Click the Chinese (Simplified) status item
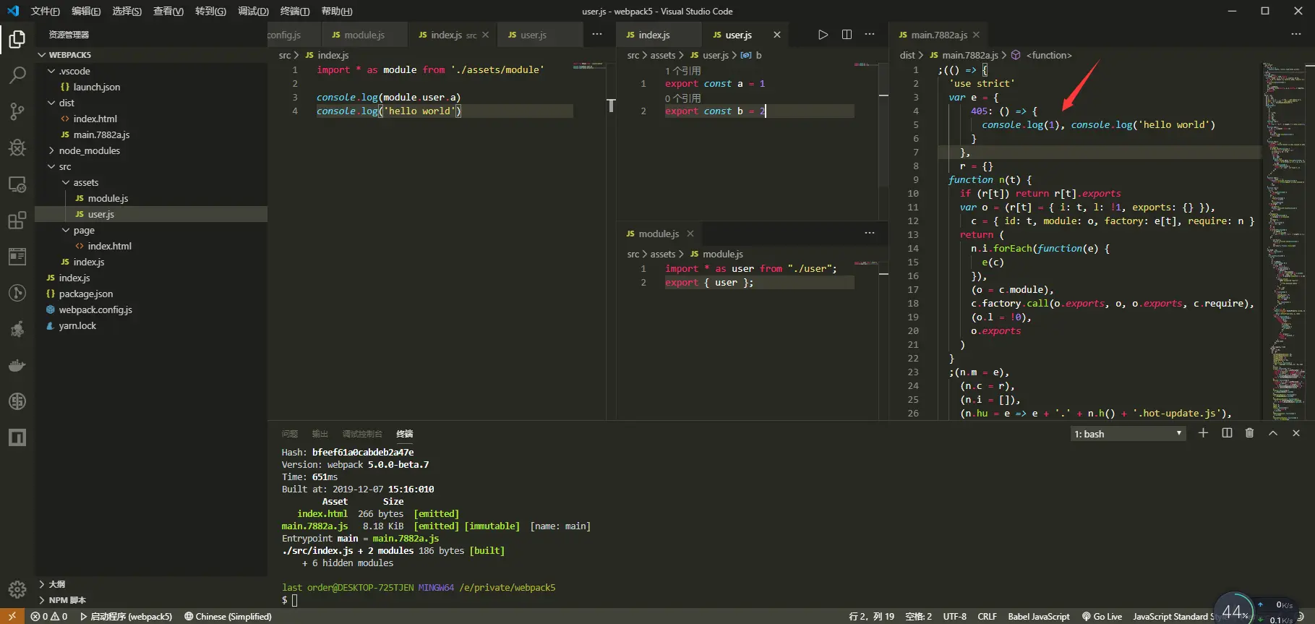 [x=228, y=617]
